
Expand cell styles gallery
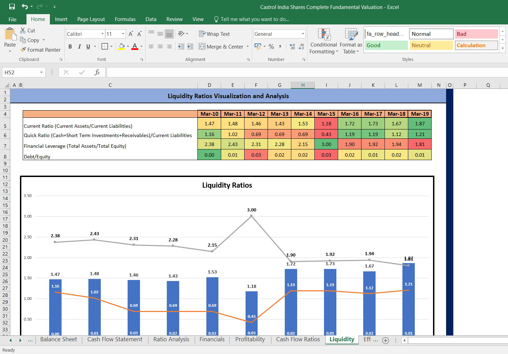[x=502, y=48]
